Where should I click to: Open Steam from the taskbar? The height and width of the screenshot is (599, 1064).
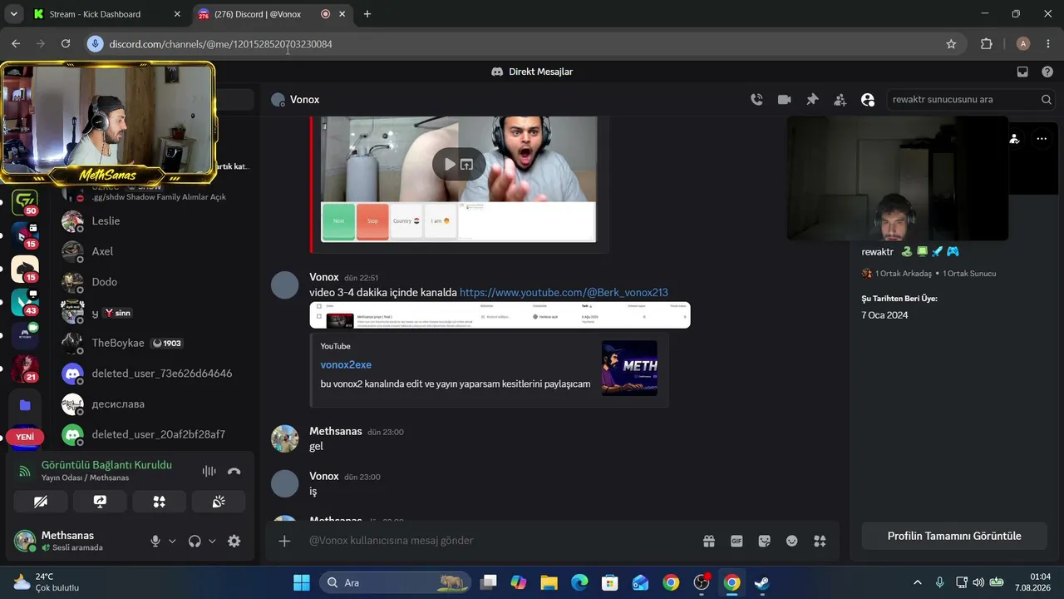[x=761, y=582]
